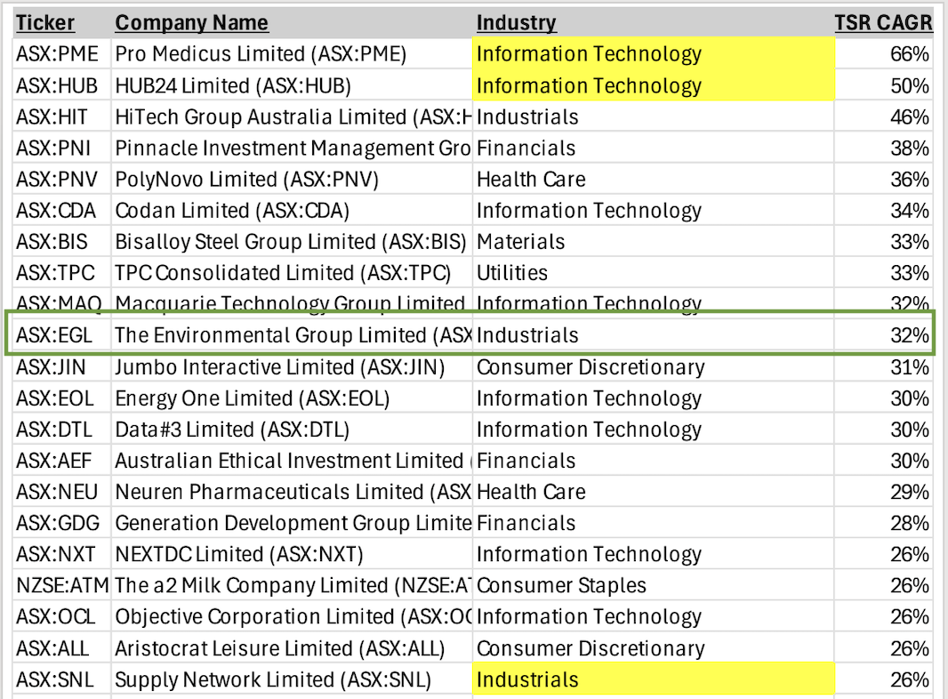Click the TSR CAGR column header
The height and width of the screenshot is (699, 948).
[x=883, y=23]
